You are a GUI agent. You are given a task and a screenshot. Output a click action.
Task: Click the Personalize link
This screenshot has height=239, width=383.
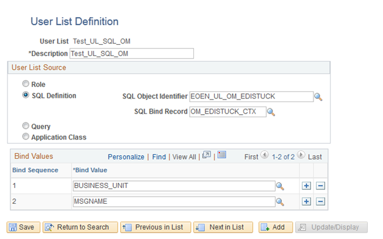[x=126, y=157]
